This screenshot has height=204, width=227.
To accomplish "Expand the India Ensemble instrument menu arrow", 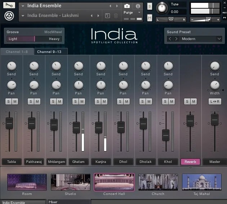I will [x=23, y=6].
